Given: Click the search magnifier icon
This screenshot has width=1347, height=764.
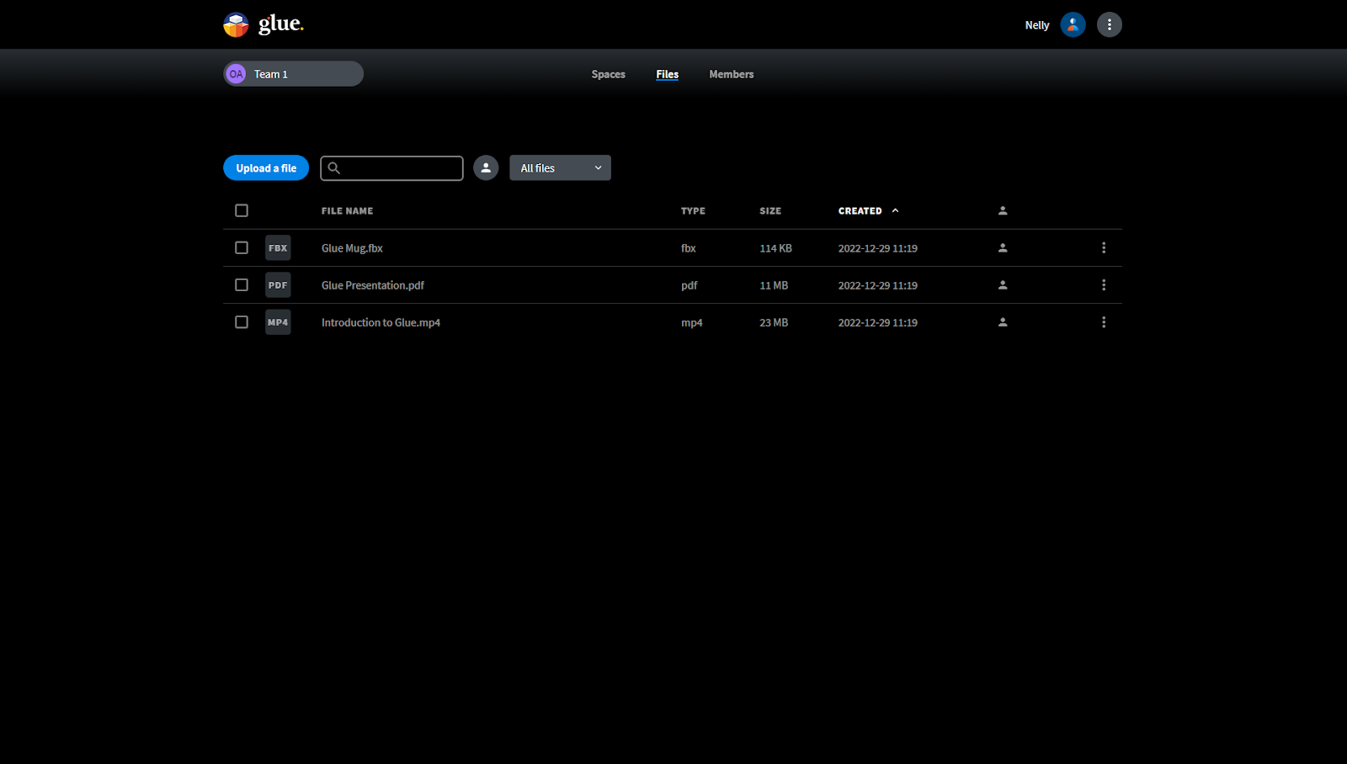Looking at the screenshot, I should tap(333, 168).
